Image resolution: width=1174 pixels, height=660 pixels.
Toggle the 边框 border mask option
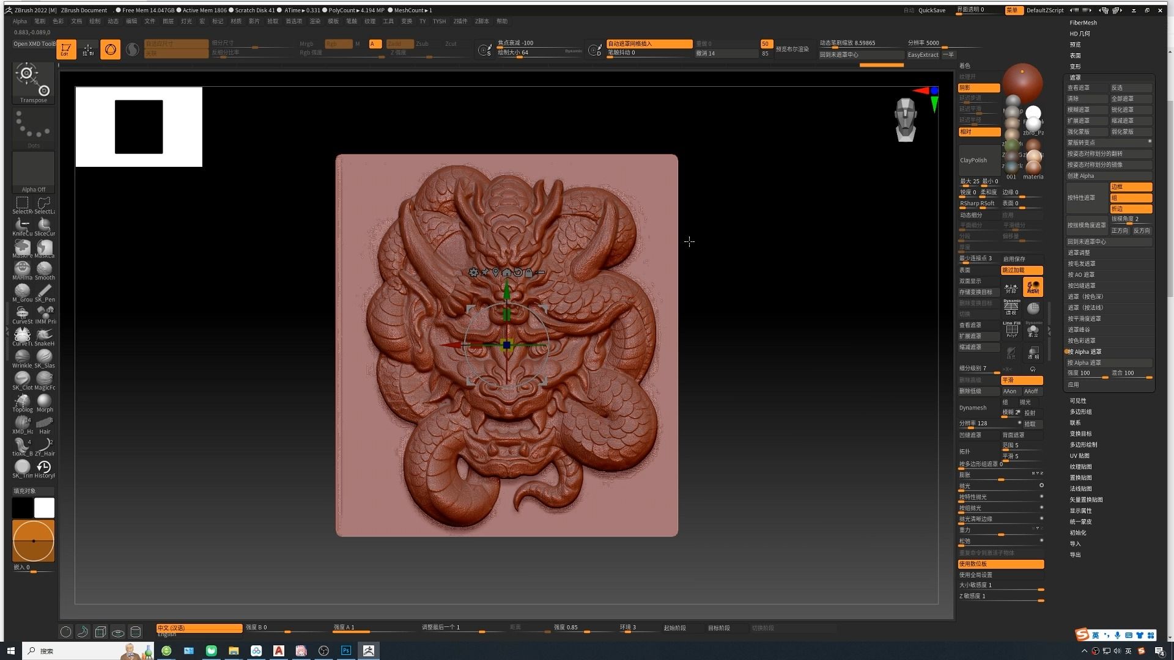tap(1131, 187)
